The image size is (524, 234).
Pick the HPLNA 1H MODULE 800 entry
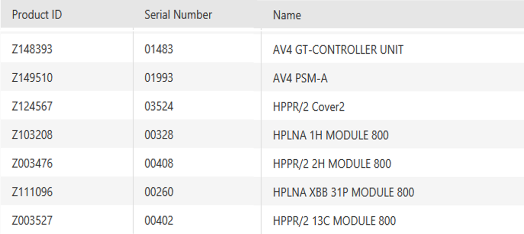pos(331,135)
